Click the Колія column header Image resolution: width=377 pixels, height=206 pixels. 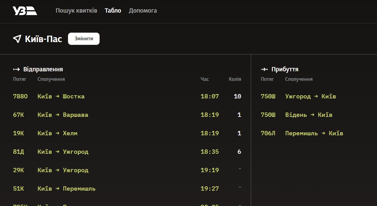click(x=235, y=79)
